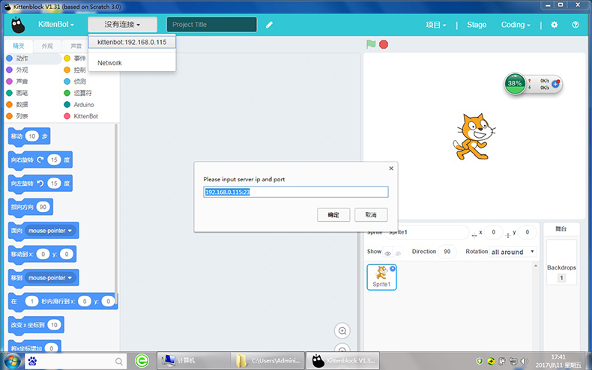Viewport: 592px width, 370px height.
Task: Click 确定 to confirm server address
Action: click(x=333, y=215)
